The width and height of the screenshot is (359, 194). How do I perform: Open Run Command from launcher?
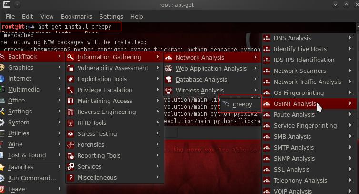coord(32,178)
